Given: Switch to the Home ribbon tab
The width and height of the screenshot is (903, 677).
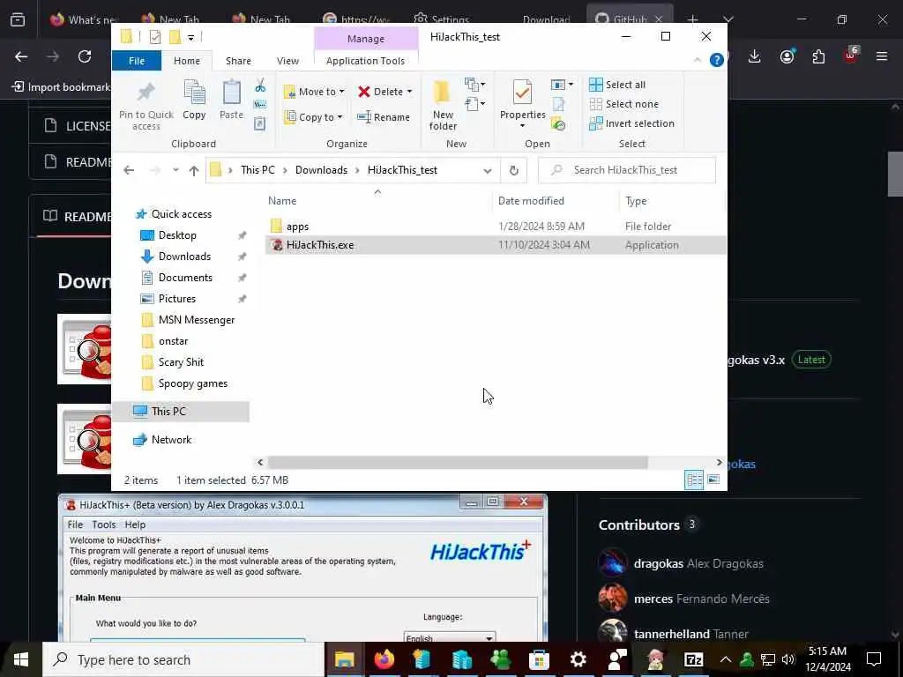Looking at the screenshot, I should point(187,61).
